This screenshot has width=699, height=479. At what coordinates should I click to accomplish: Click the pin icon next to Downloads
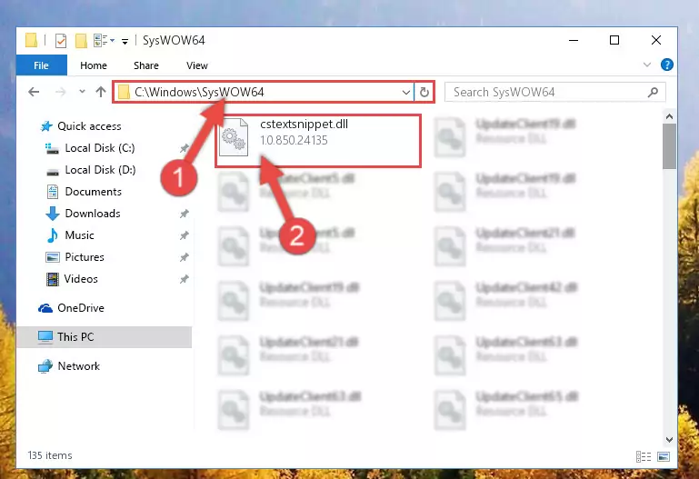pyautogui.click(x=185, y=214)
